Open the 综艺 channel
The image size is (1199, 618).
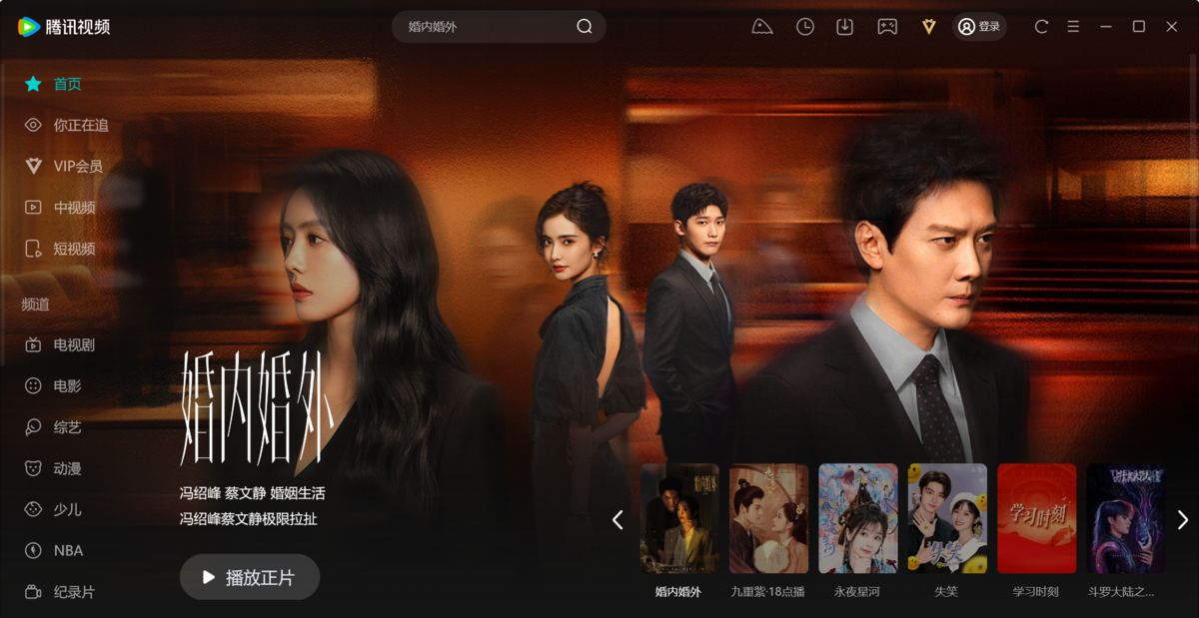[x=67, y=427]
